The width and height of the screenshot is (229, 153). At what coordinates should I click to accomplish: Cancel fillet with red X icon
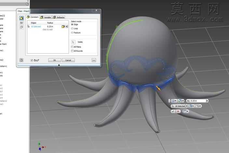point(178,111)
